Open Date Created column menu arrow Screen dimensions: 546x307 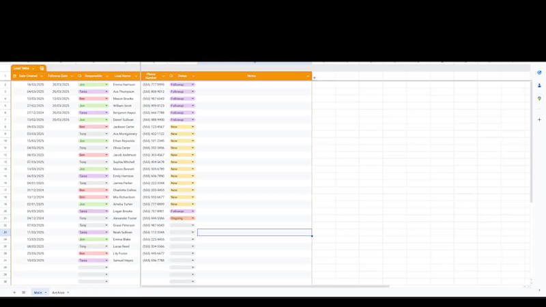42,76
